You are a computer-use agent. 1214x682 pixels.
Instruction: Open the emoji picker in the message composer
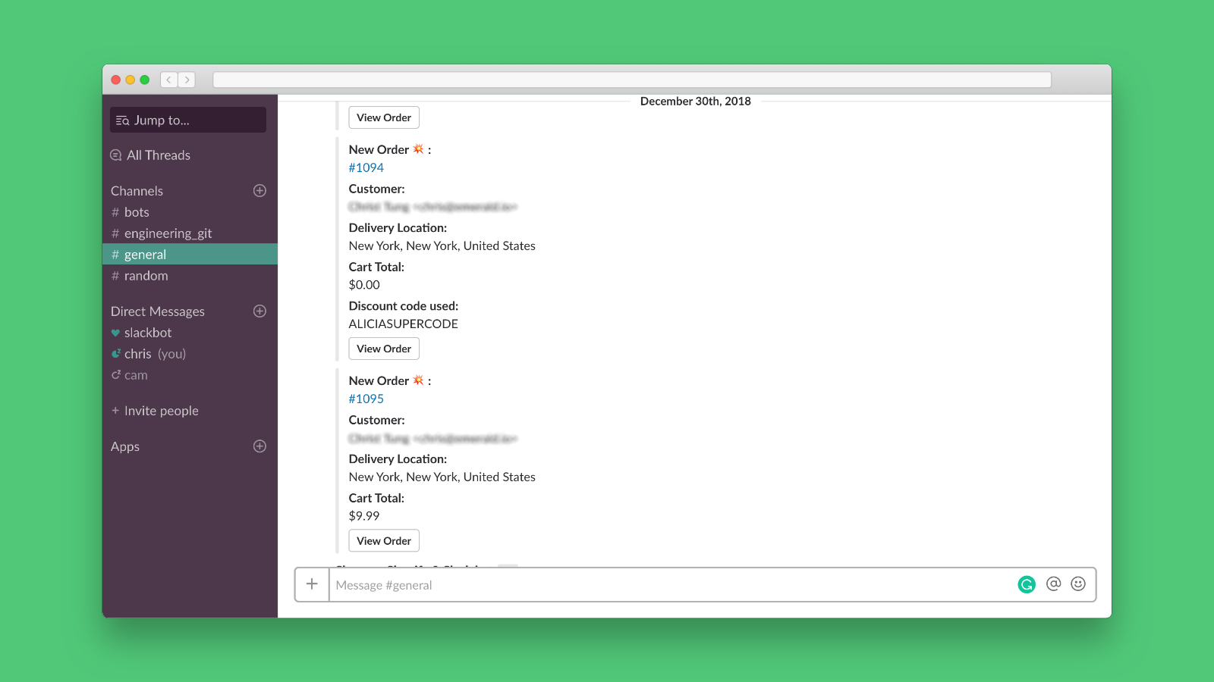pos(1078,584)
